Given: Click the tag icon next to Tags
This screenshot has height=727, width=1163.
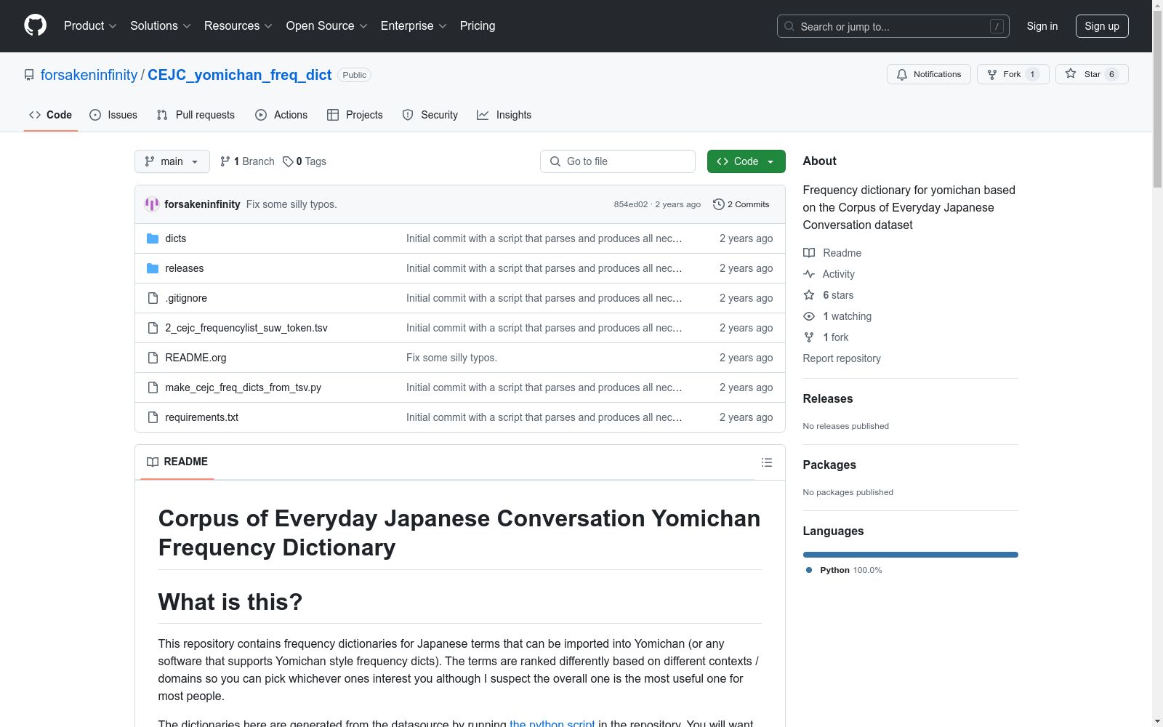Looking at the screenshot, I should pyautogui.click(x=288, y=161).
